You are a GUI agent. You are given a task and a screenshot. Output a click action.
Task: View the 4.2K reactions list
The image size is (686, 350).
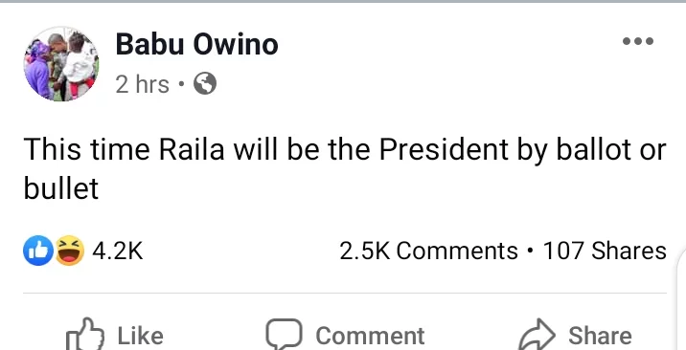(x=117, y=252)
